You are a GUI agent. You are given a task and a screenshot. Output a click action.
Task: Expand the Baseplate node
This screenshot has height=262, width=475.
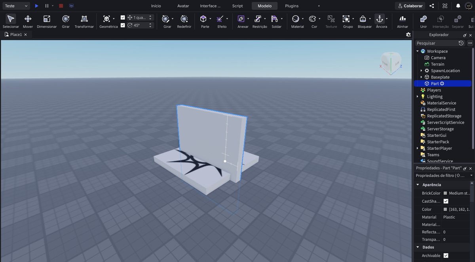click(421, 77)
